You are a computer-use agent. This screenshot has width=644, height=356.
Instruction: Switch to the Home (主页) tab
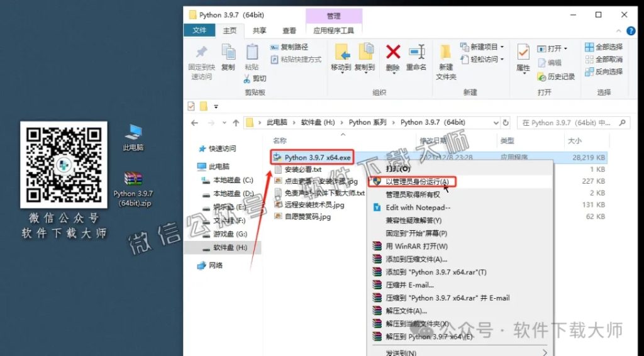(x=230, y=30)
